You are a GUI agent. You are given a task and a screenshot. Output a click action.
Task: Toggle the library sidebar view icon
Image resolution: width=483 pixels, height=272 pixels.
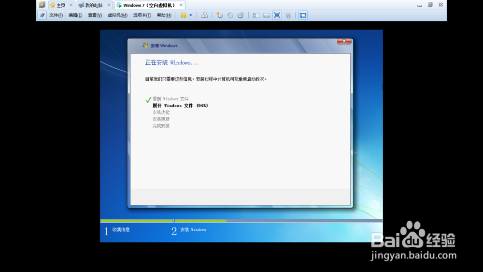click(x=256, y=15)
